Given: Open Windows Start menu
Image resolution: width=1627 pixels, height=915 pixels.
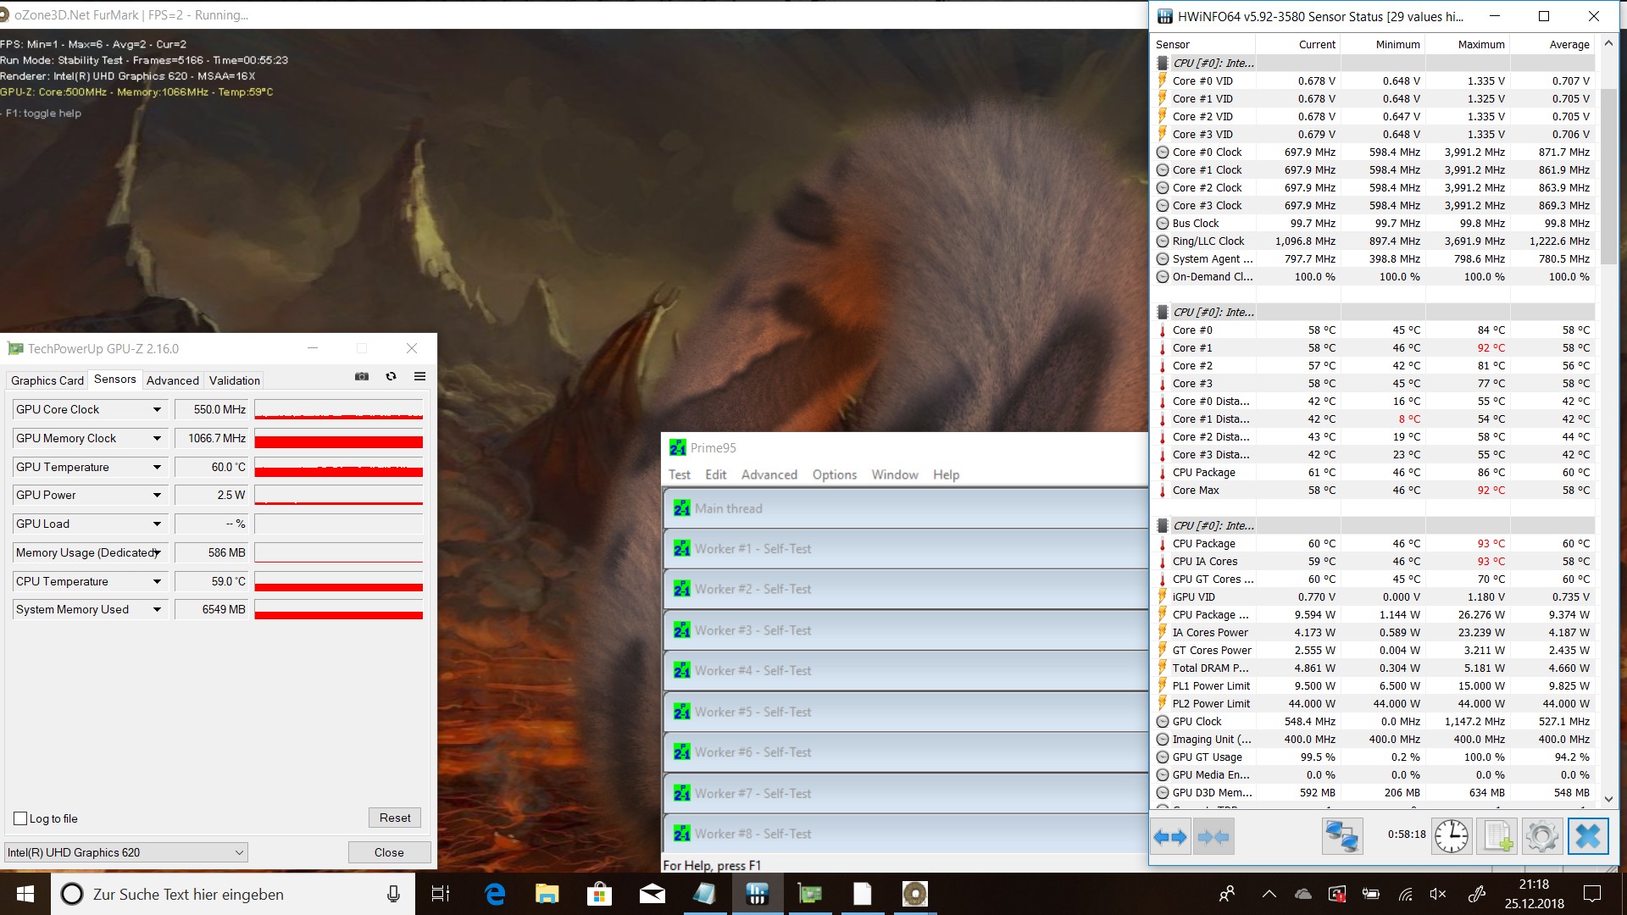Looking at the screenshot, I should pyautogui.click(x=25, y=894).
